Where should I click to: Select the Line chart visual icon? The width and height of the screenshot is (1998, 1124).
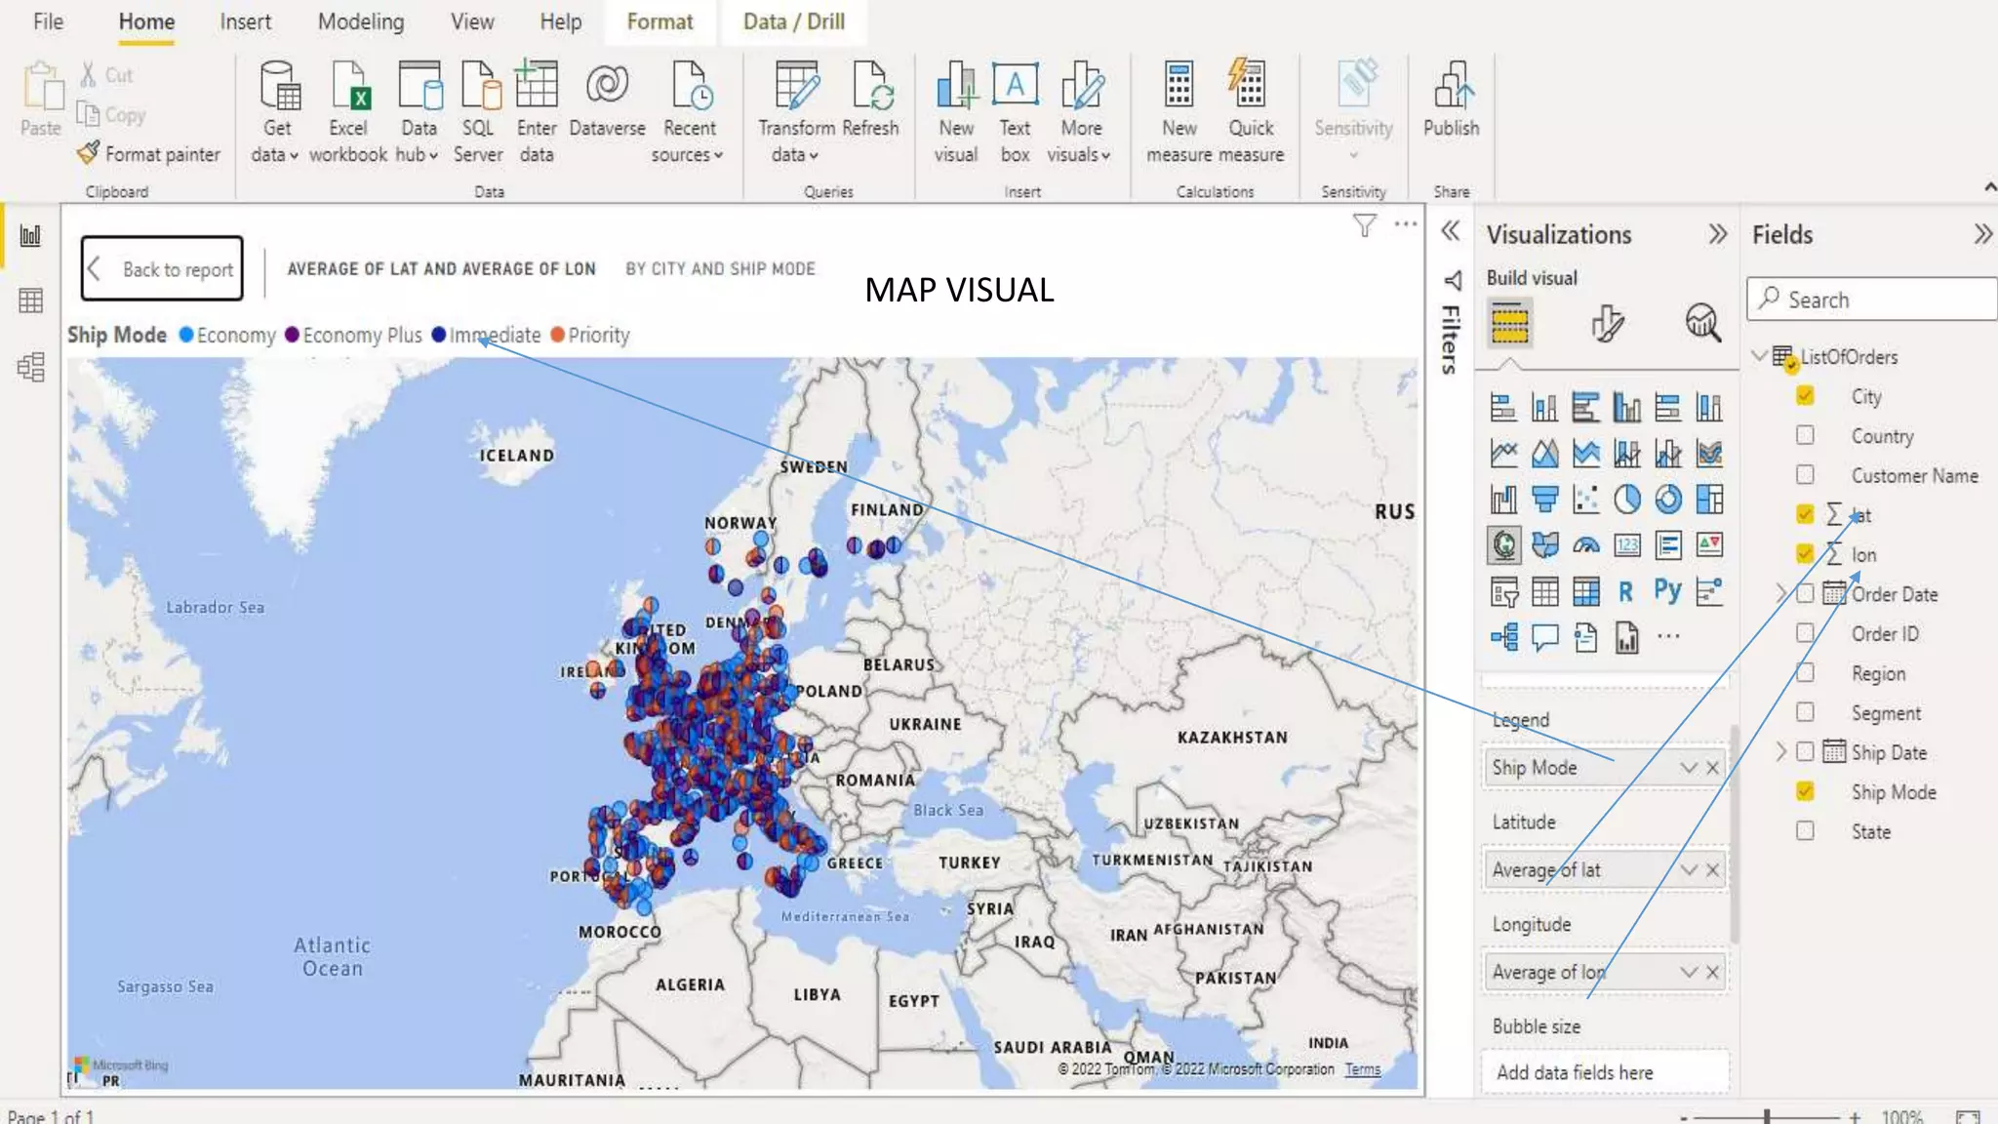pos(1503,453)
